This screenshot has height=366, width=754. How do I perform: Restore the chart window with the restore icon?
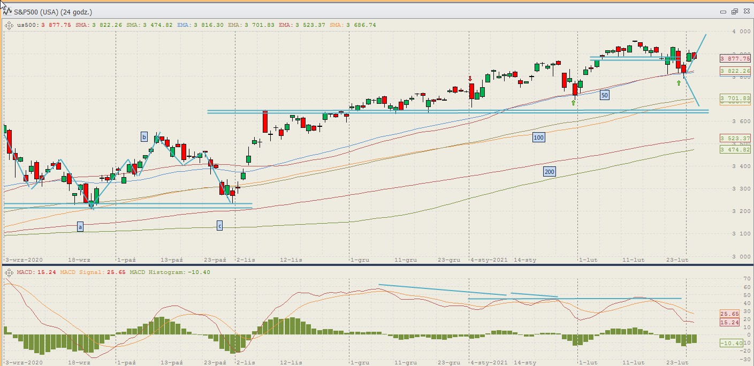(734, 11)
